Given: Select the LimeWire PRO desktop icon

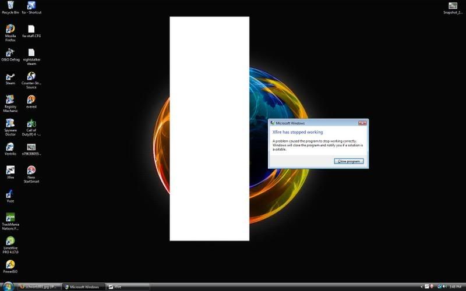Looking at the screenshot, I should click(x=10, y=245).
